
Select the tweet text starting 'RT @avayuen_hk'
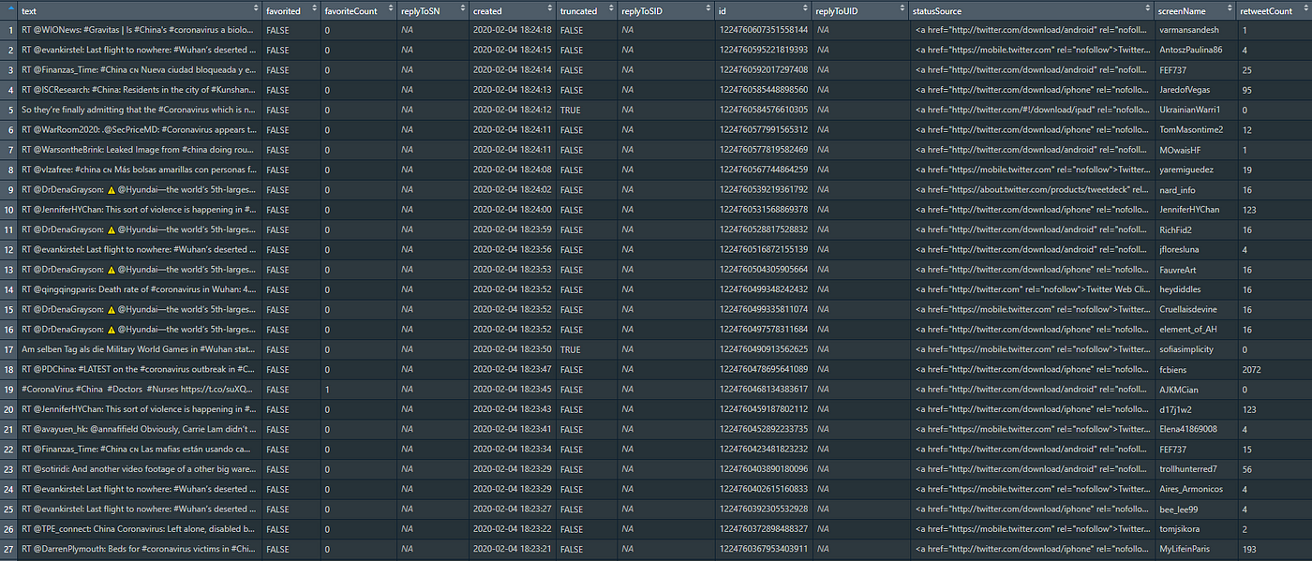[139, 429]
